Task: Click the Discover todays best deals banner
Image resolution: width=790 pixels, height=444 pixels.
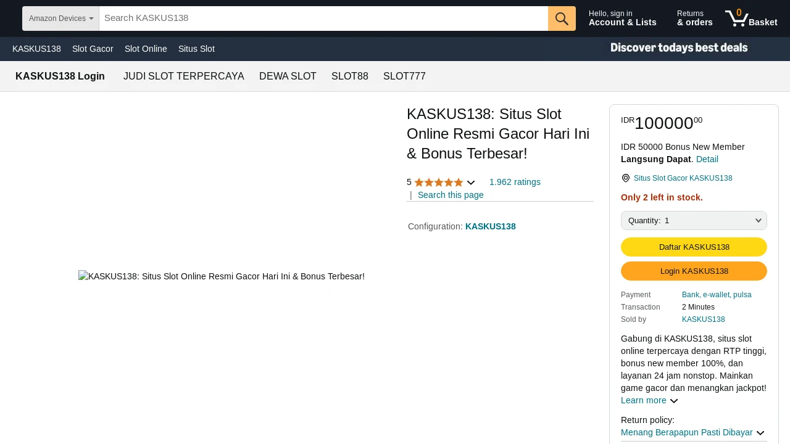Action: 679,48
